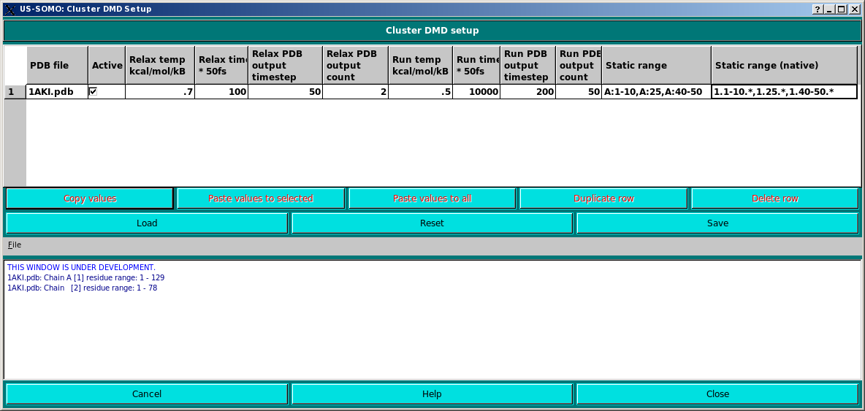Click the US-SOMO window icon in title bar

[9, 9]
